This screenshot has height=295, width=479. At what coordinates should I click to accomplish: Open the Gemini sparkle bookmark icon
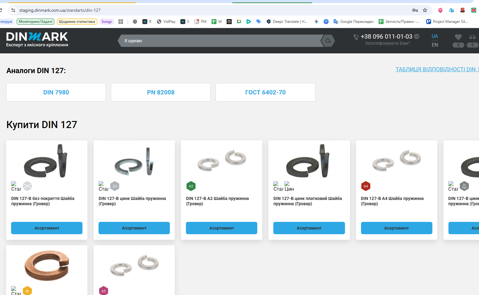tap(316, 22)
